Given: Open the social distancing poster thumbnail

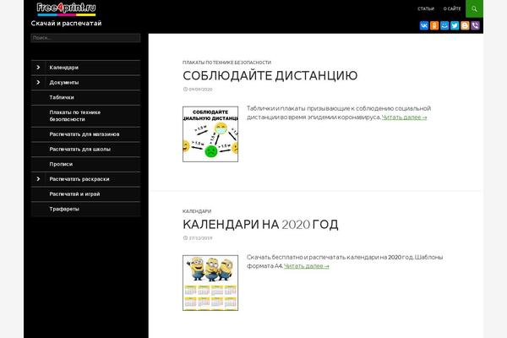Looking at the screenshot, I should coord(210,134).
